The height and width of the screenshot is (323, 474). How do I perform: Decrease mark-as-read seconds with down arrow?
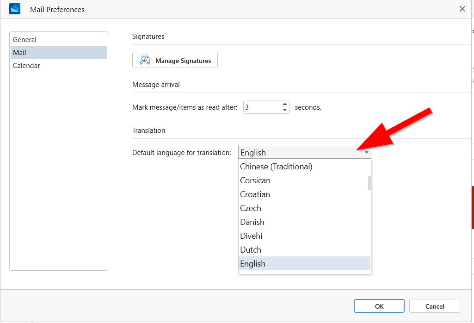click(x=285, y=110)
